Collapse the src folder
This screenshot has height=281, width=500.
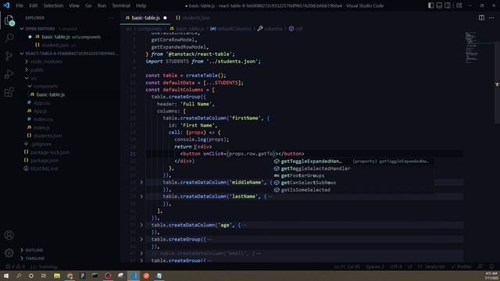[27, 78]
